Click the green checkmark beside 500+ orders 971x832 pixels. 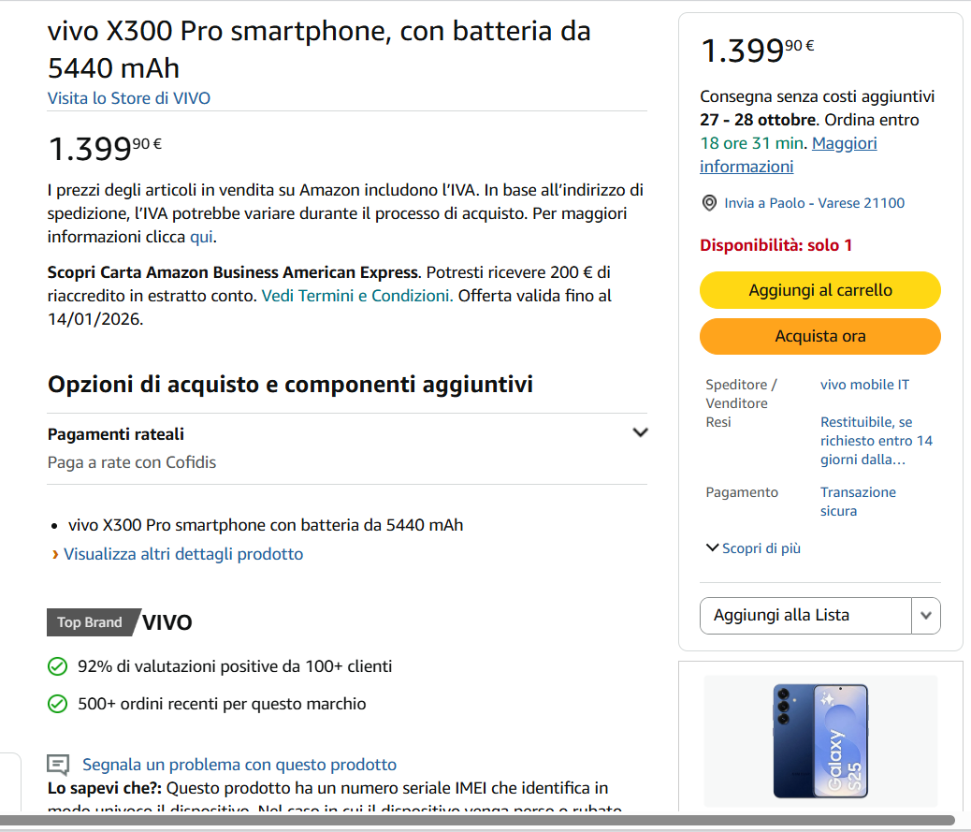coord(58,704)
